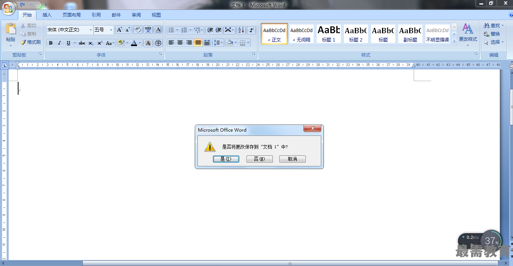Select the Format Painter (格式刷) brush
Image resolution: width=513 pixels, height=266 pixels.
click(x=23, y=42)
